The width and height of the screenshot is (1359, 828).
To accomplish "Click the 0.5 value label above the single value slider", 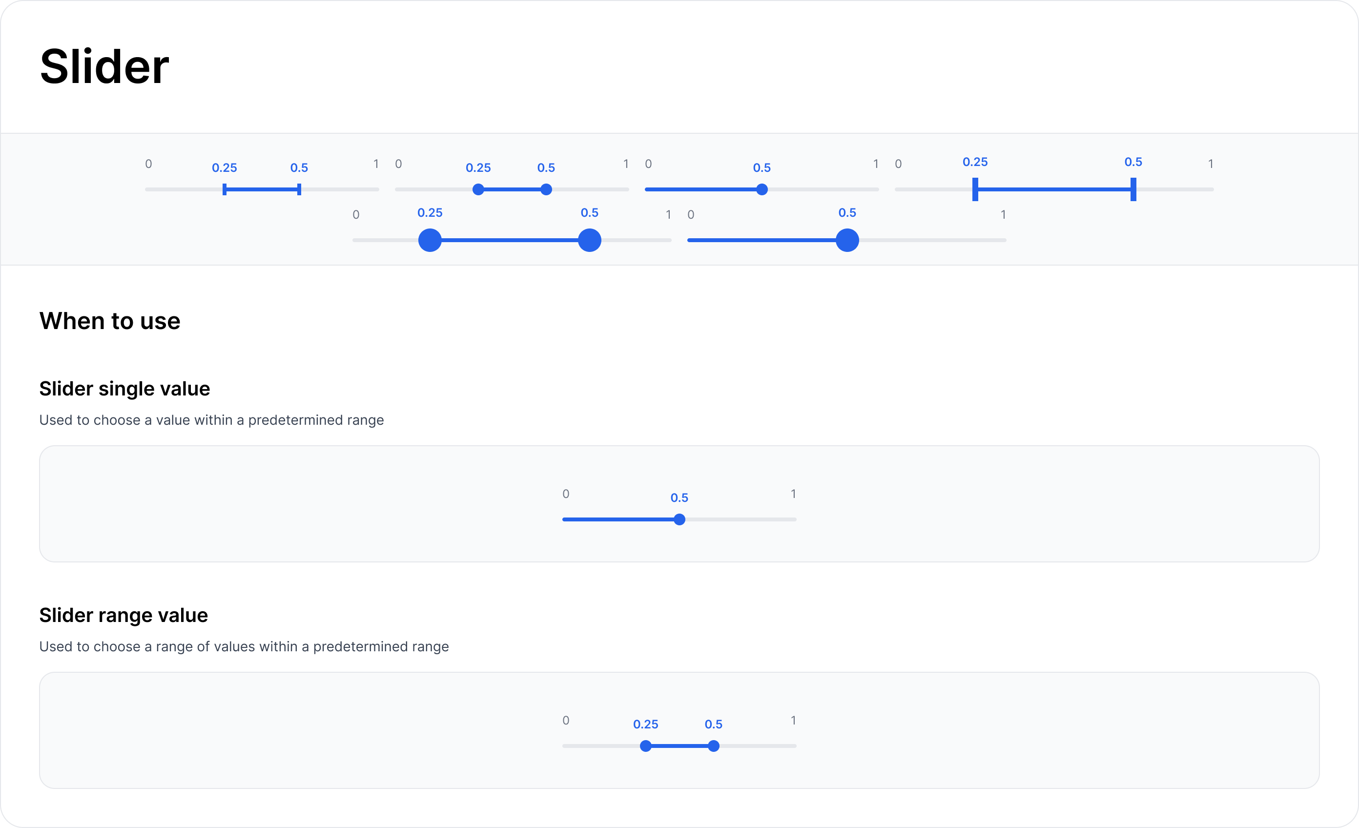I will 679,497.
